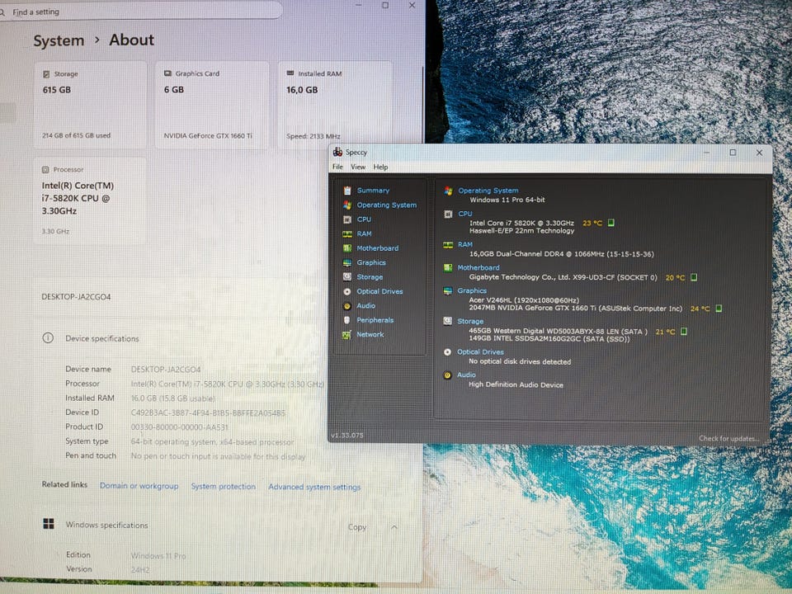Click the motherboard 20 °C temperature indicator icon
The width and height of the screenshot is (792, 594).
pyautogui.click(x=694, y=277)
